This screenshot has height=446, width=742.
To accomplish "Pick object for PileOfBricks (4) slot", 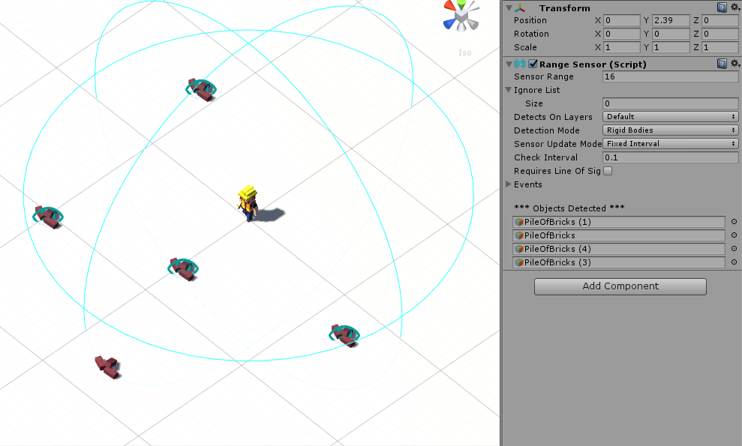I will (734, 248).
